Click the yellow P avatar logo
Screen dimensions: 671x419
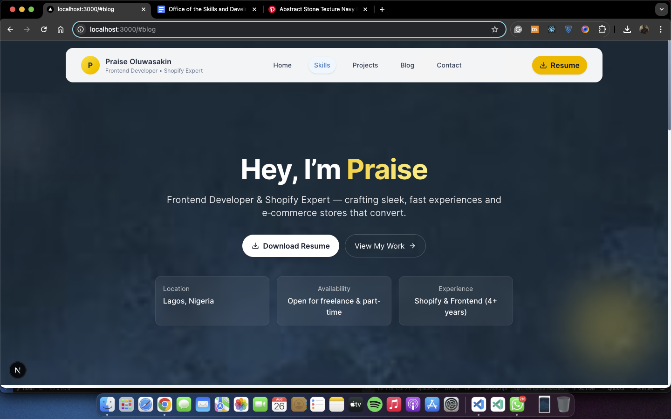click(x=90, y=65)
